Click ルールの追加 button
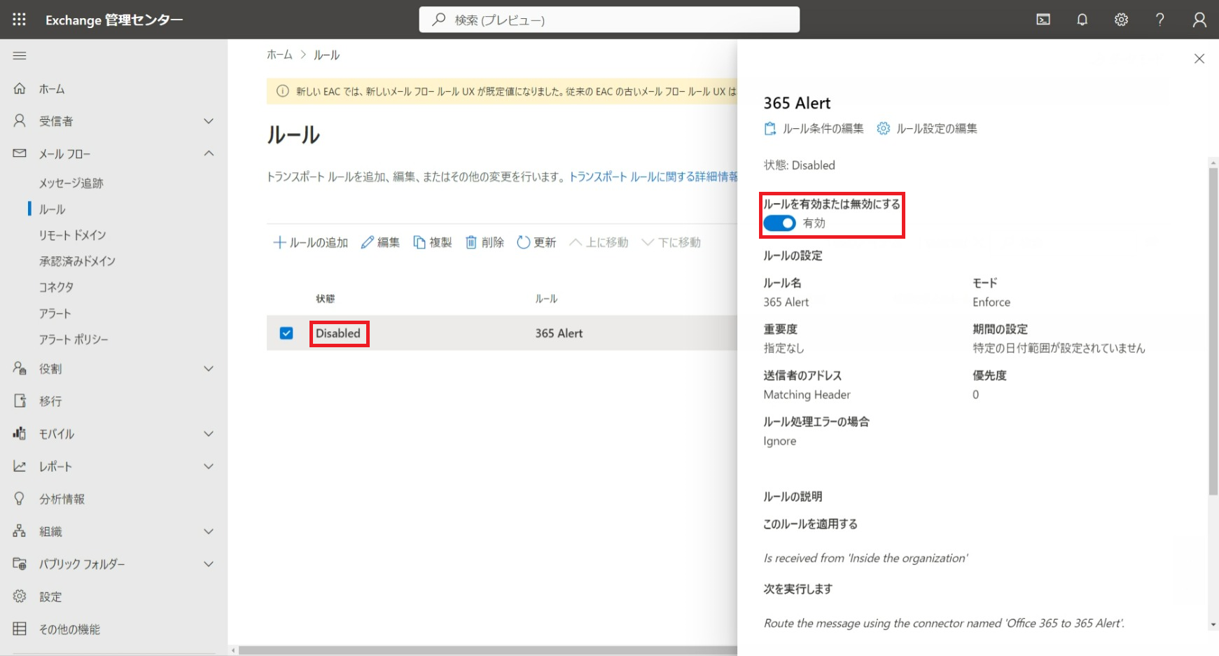 pyautogui.click(x=310, y=242)
